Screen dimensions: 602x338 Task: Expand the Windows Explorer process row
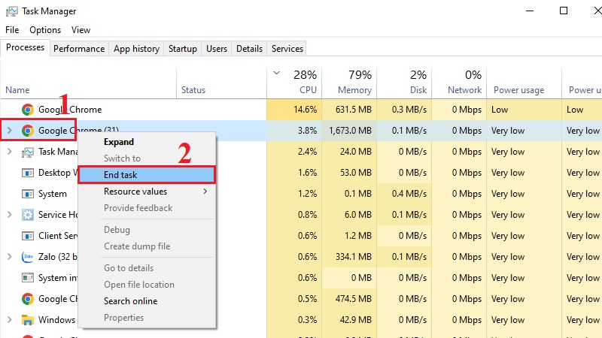tap(10, 320)
